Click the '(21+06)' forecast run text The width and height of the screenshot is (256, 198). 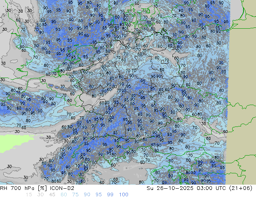point(241,188)
